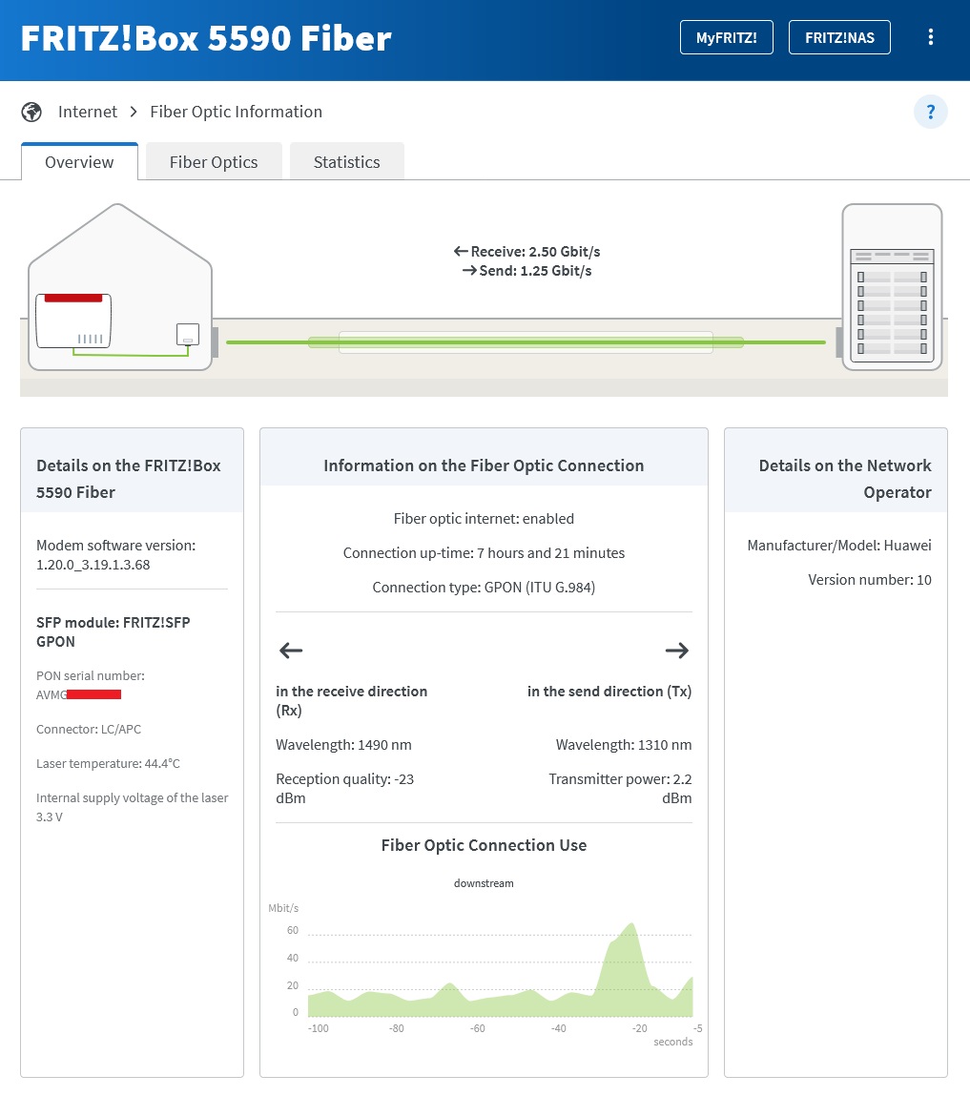Click the left arrow above receive direction
The width and height of the screenshot is (970, 1096).
(x=290, y=651)
